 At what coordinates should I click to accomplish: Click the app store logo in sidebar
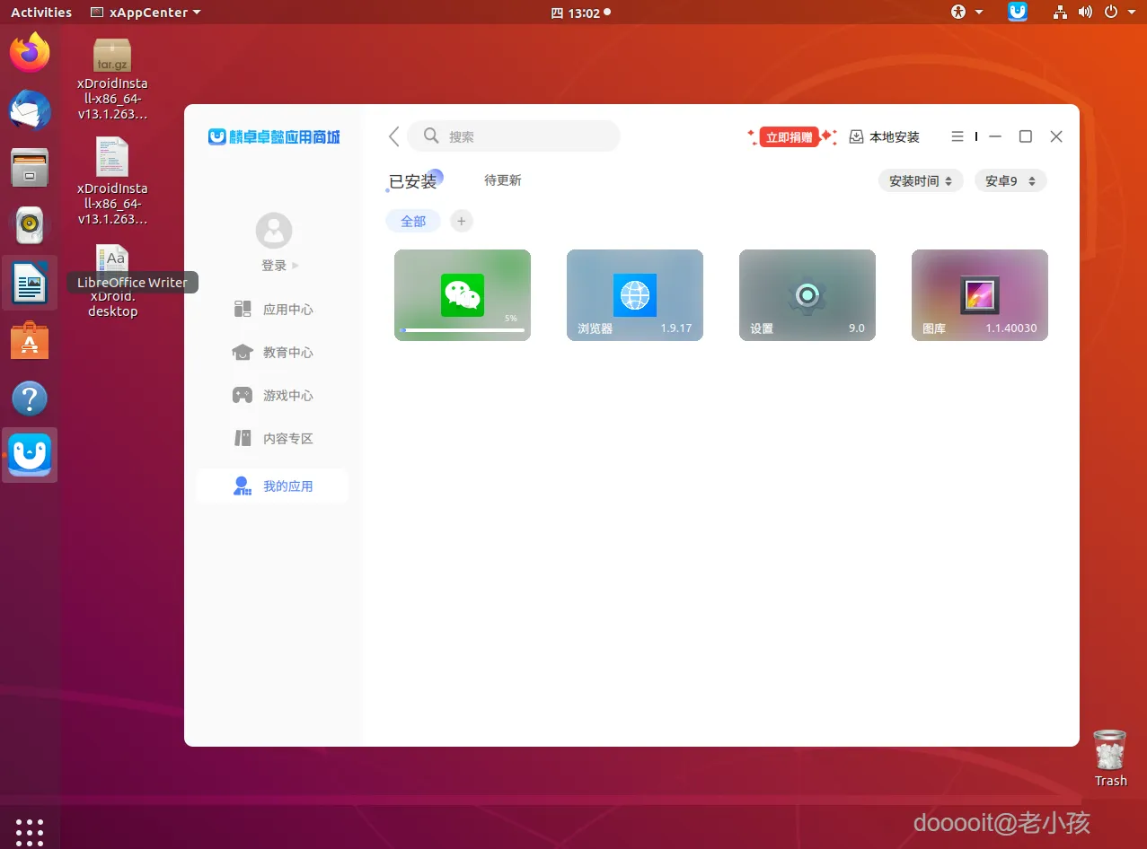tap(274, 136)
